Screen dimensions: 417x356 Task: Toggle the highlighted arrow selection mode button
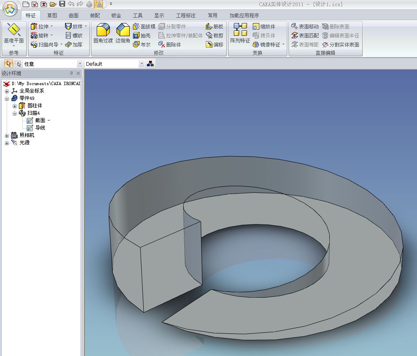[9, 64]
